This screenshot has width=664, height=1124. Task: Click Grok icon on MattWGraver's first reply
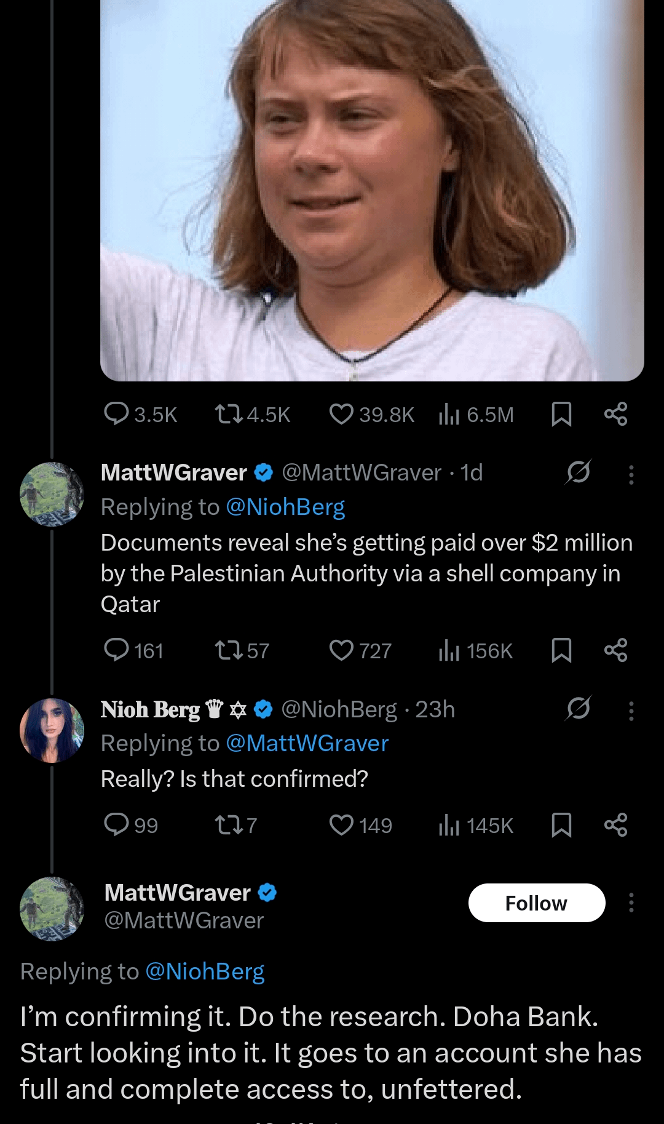578,472
